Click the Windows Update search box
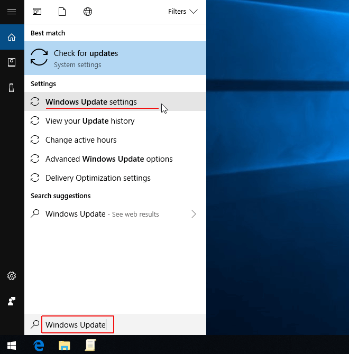 (x=78, y=324)
